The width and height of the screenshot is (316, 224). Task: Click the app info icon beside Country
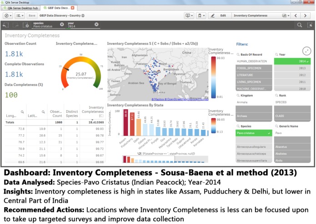(x=83, y=15)
